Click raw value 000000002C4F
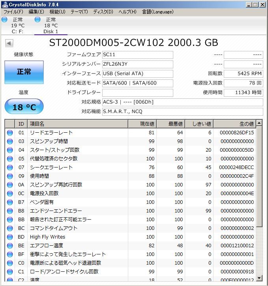This screenshot has width=268, height=286. (x=237, y=176)
